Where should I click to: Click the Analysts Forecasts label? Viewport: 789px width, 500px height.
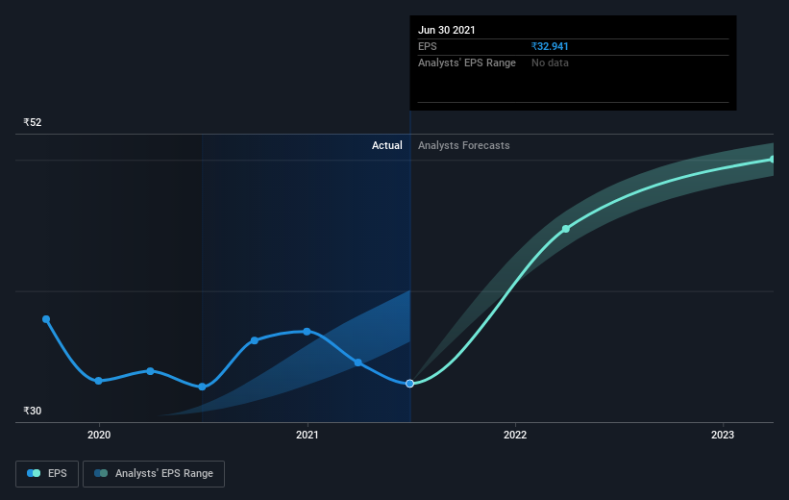coord(463,145)
